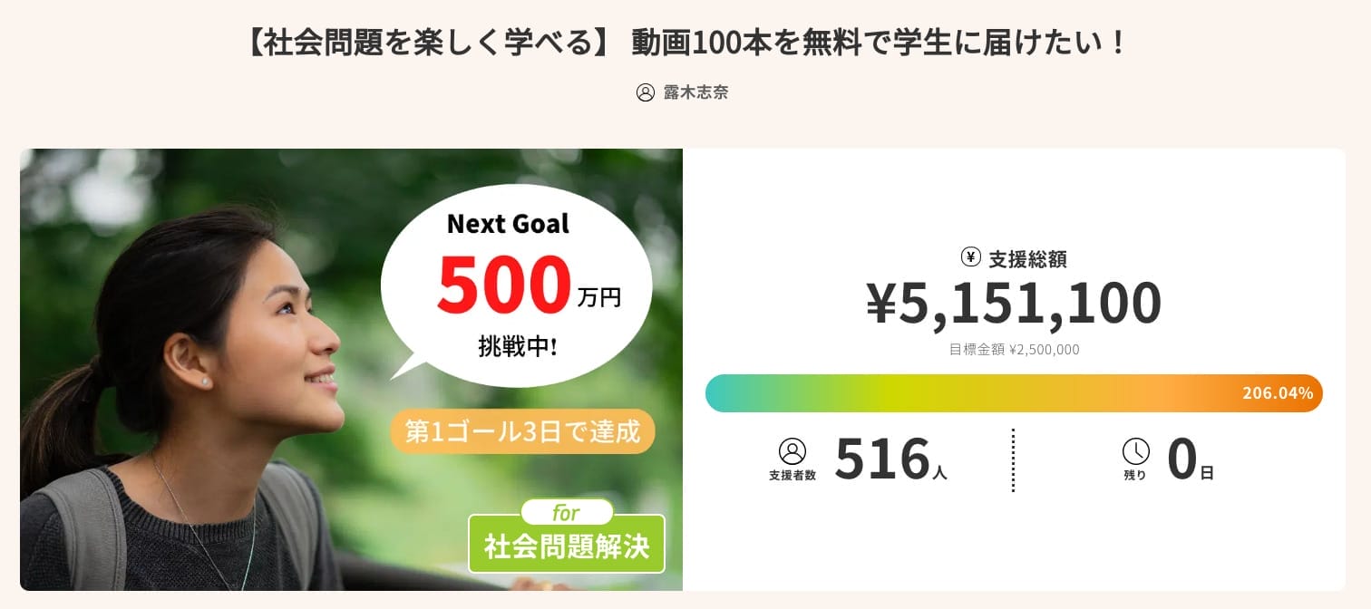Image resolution: width=1371 pixels, height=609 pixels.
Task: Click the author profile icon
Action: tap(646, 92)
